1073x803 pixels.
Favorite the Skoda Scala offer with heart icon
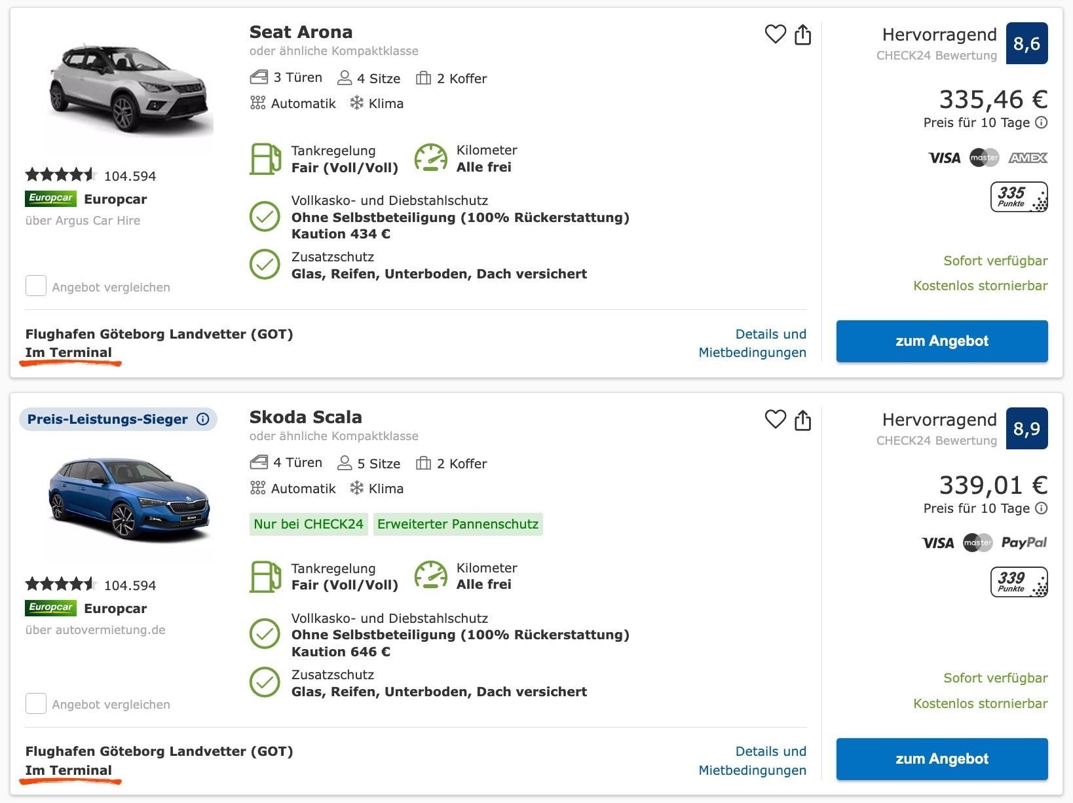coord(775,419)
